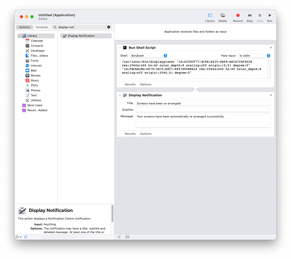Screen dimensions: 291x259
Task: Show the workflow log list view
Action: (119, 237)
